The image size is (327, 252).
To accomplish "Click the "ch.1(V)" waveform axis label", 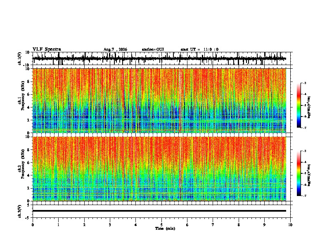I will [x=20, y=58].
